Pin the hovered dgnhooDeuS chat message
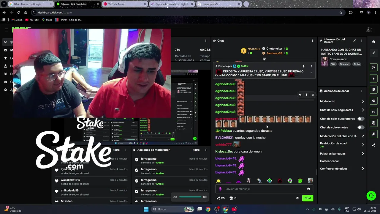 (306, 95)
